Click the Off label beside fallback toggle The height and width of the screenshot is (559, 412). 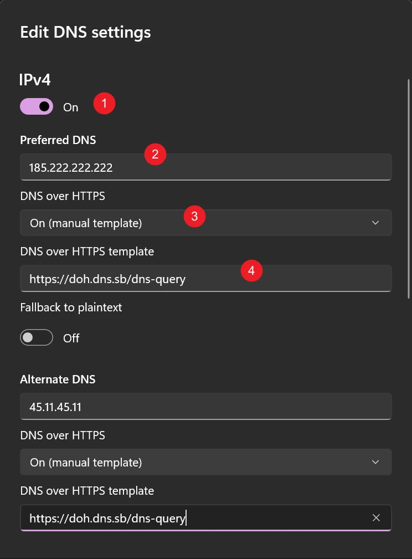click(x=71, y=338)
